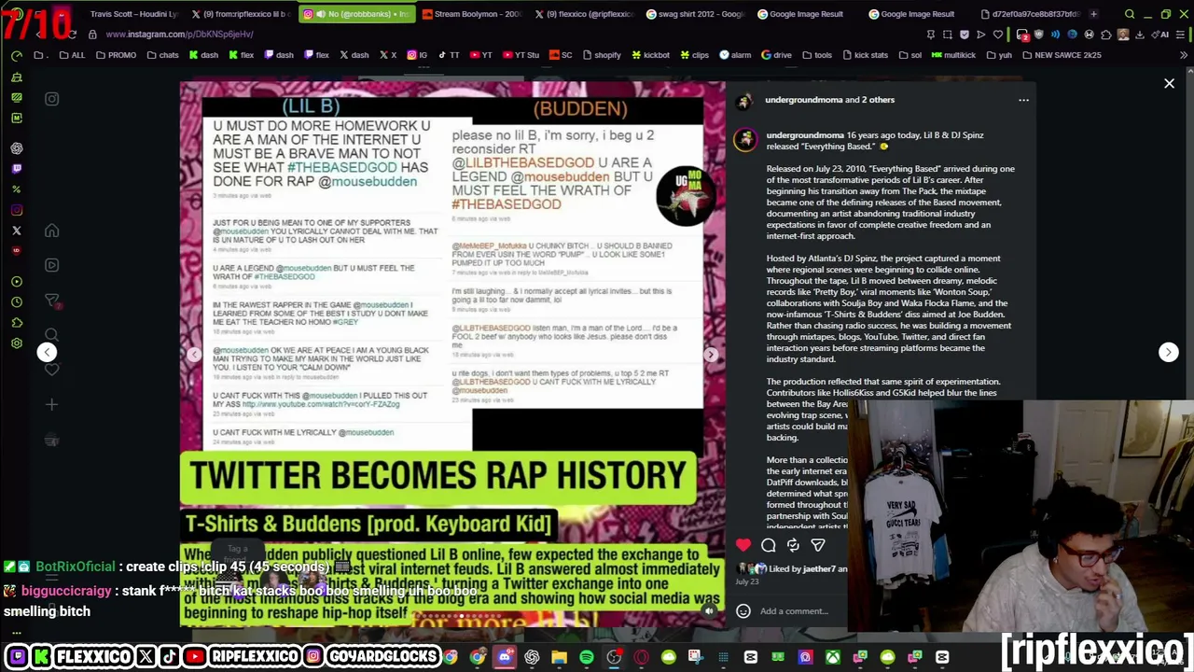Screen dimensions: 1194x672
Task: Open the drive bookmark
Action: [776, 55]
